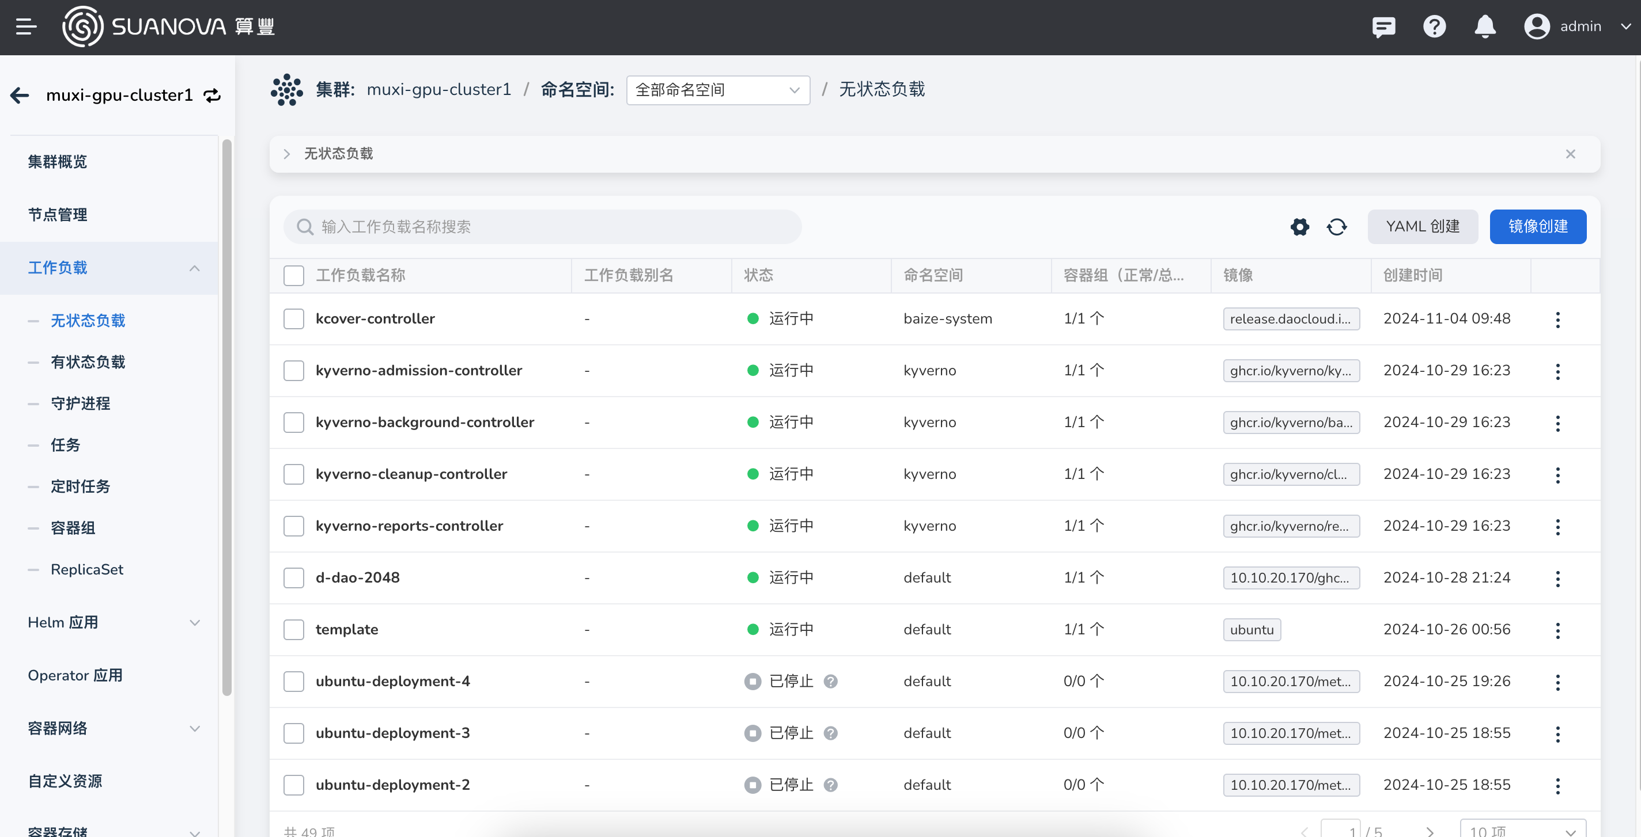Open actions menu for kyverno-cleanup-controller
1641x837 pixels.
coord(1557,475)
